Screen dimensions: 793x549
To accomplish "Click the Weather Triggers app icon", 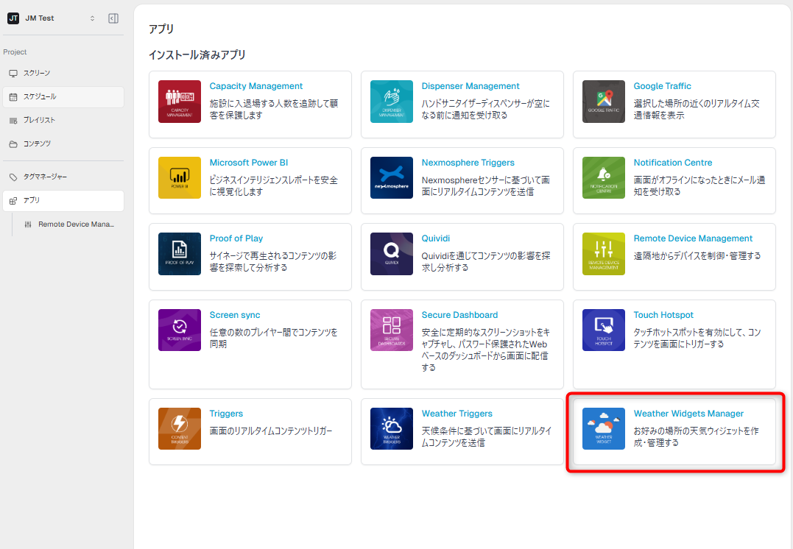I will [x=392, y=429].
